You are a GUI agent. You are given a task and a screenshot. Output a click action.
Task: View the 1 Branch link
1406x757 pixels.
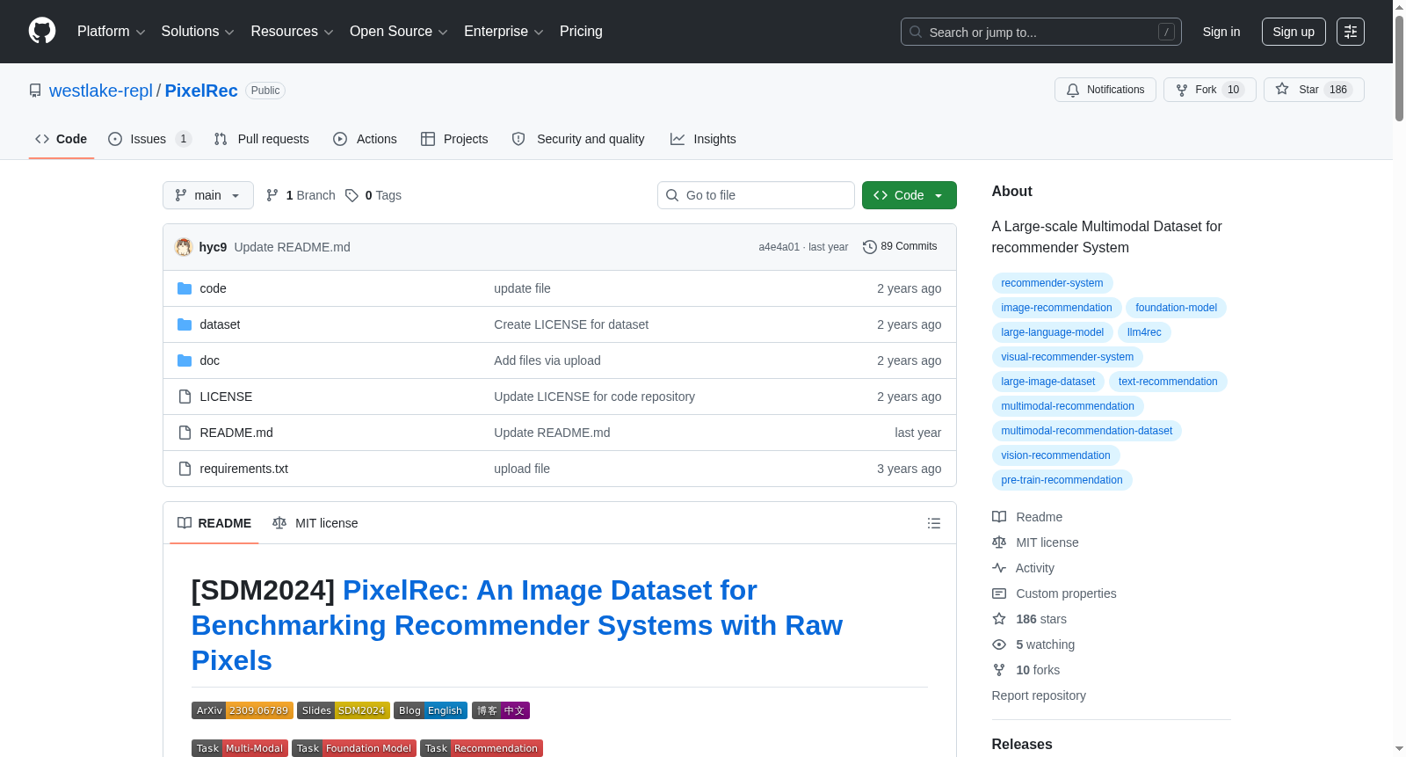(301, 195)
